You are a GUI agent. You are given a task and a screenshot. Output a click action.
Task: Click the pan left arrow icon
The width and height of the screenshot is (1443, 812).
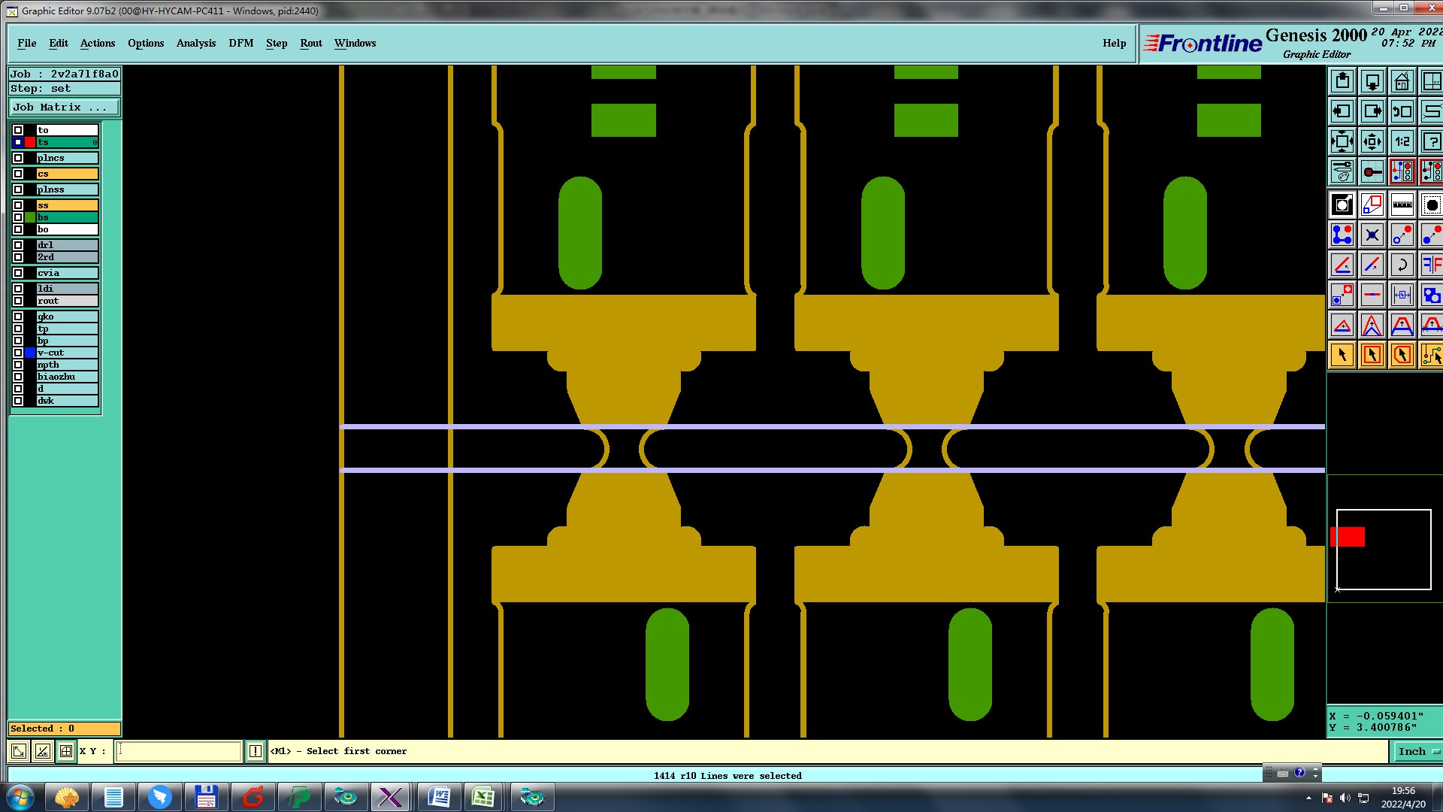(x=1342, y=111)
